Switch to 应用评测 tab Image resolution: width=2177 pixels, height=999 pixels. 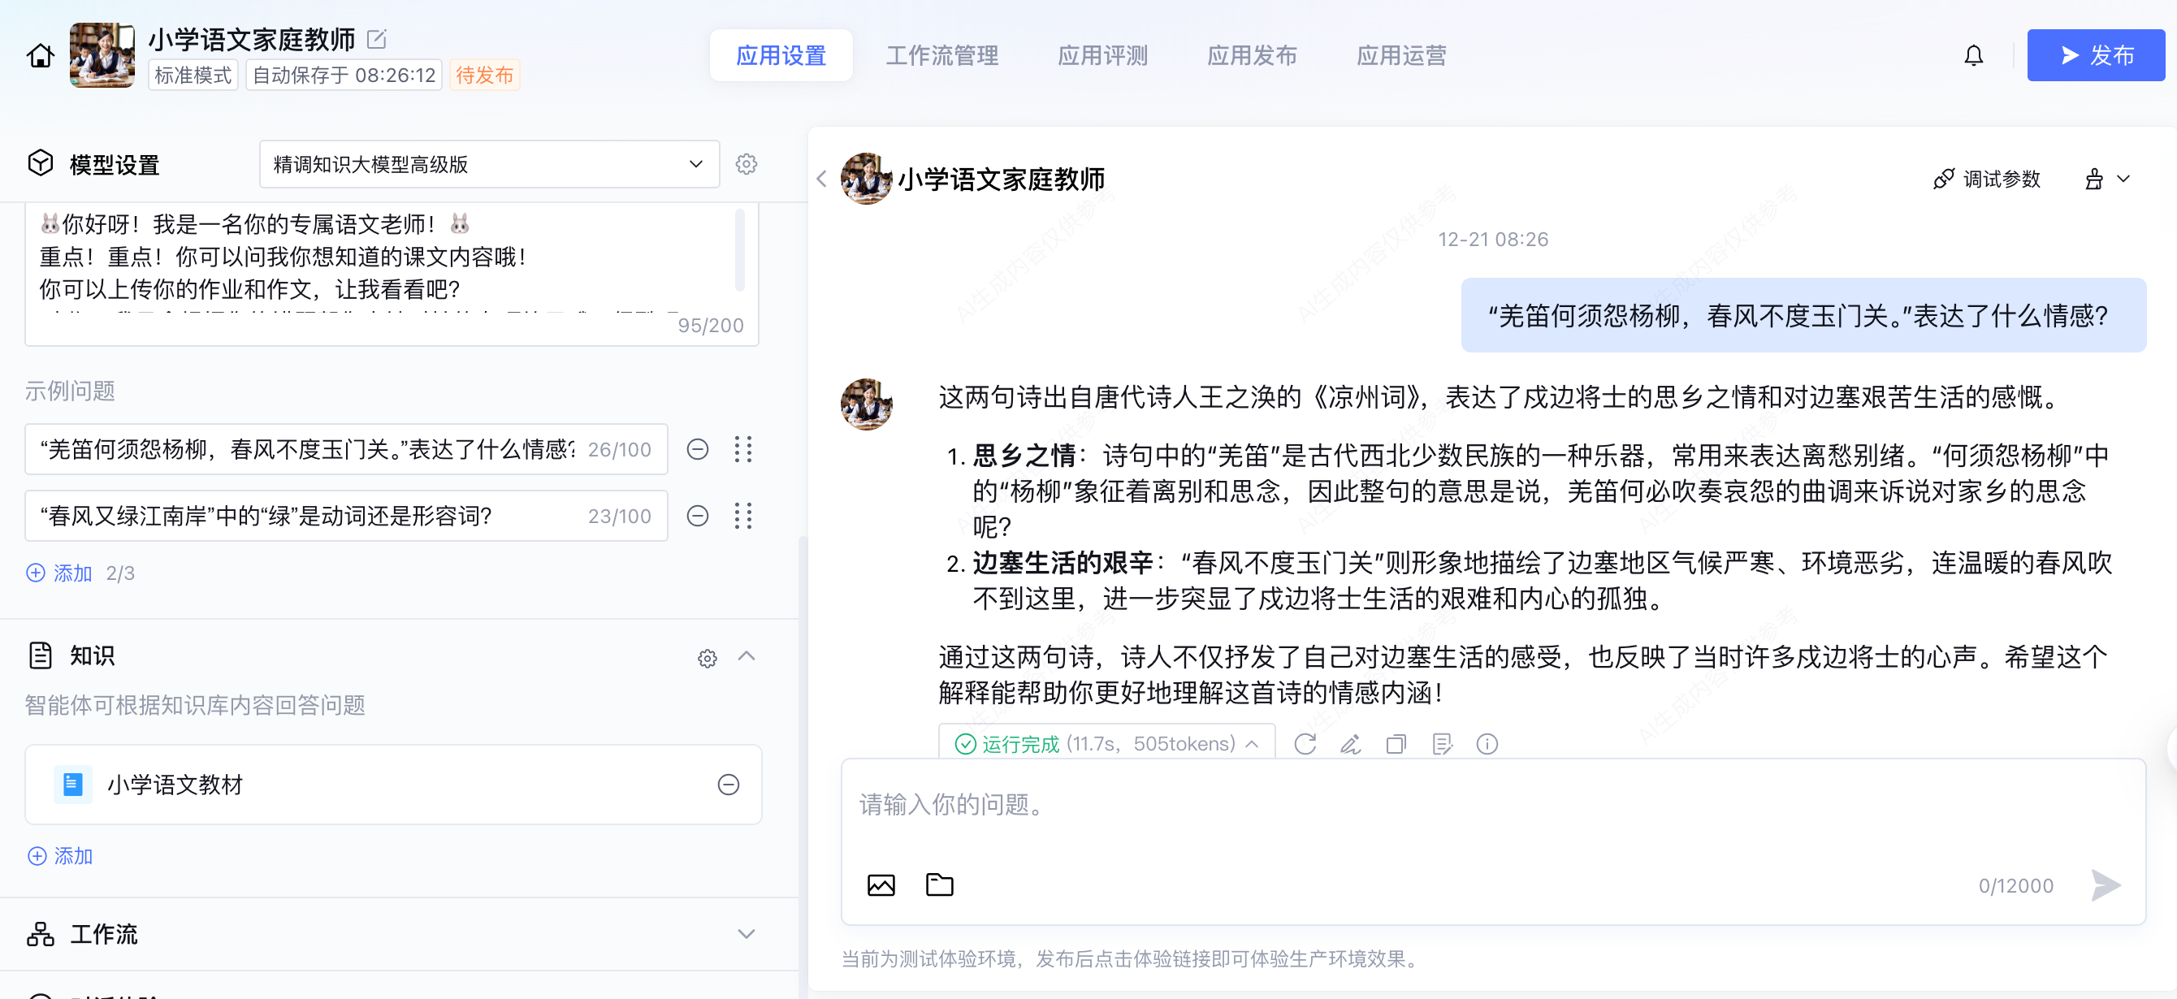[1102, 56]
